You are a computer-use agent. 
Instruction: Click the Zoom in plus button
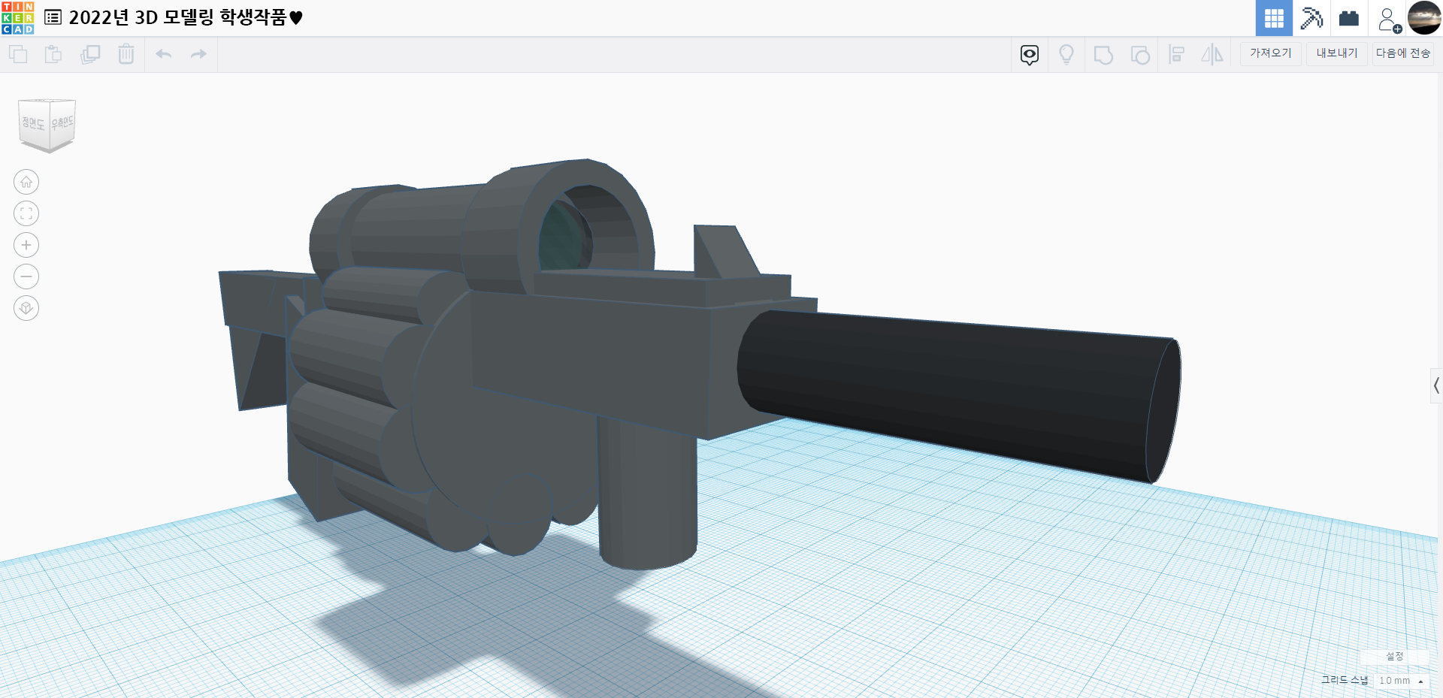click(x=26, y=245)
